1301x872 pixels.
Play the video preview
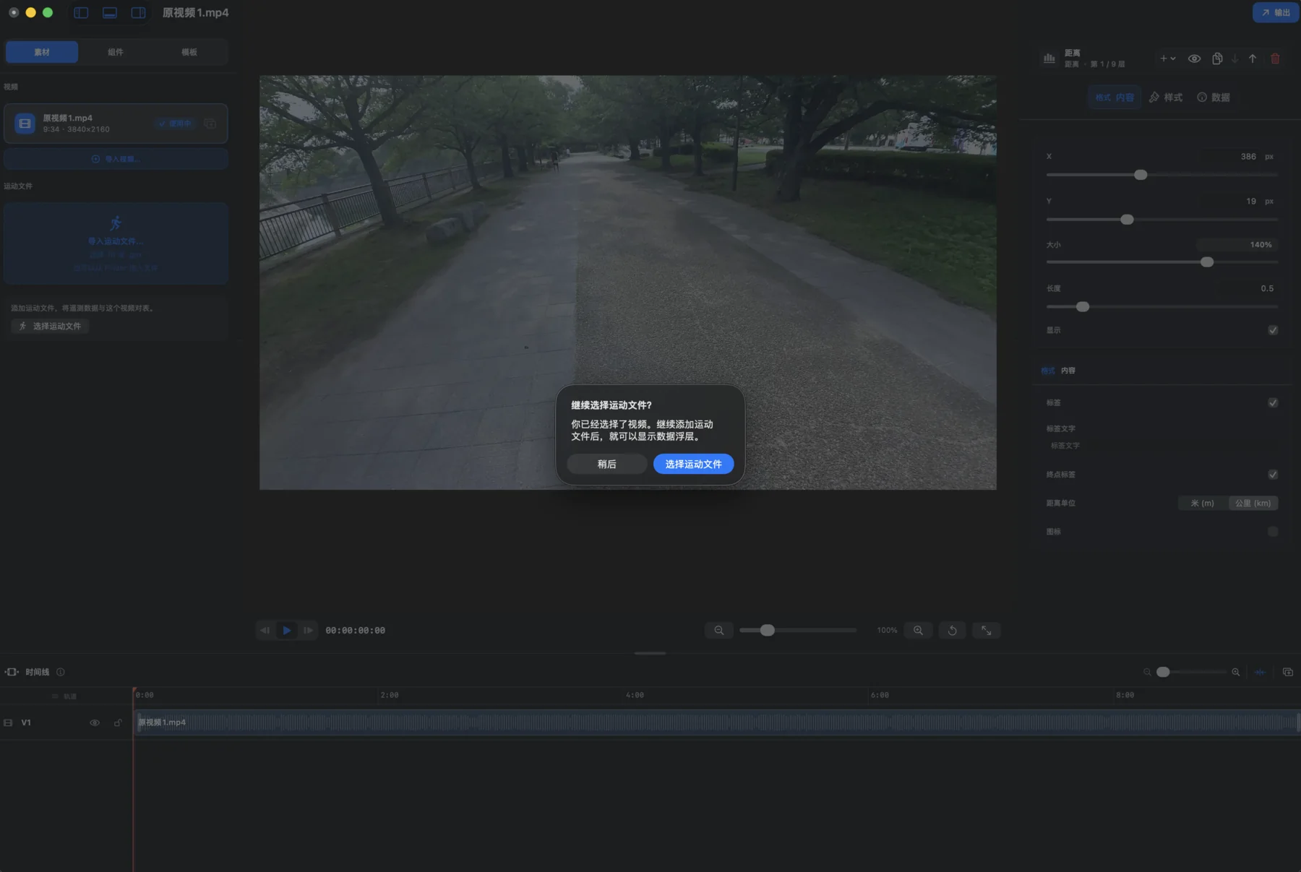point(287,630)
